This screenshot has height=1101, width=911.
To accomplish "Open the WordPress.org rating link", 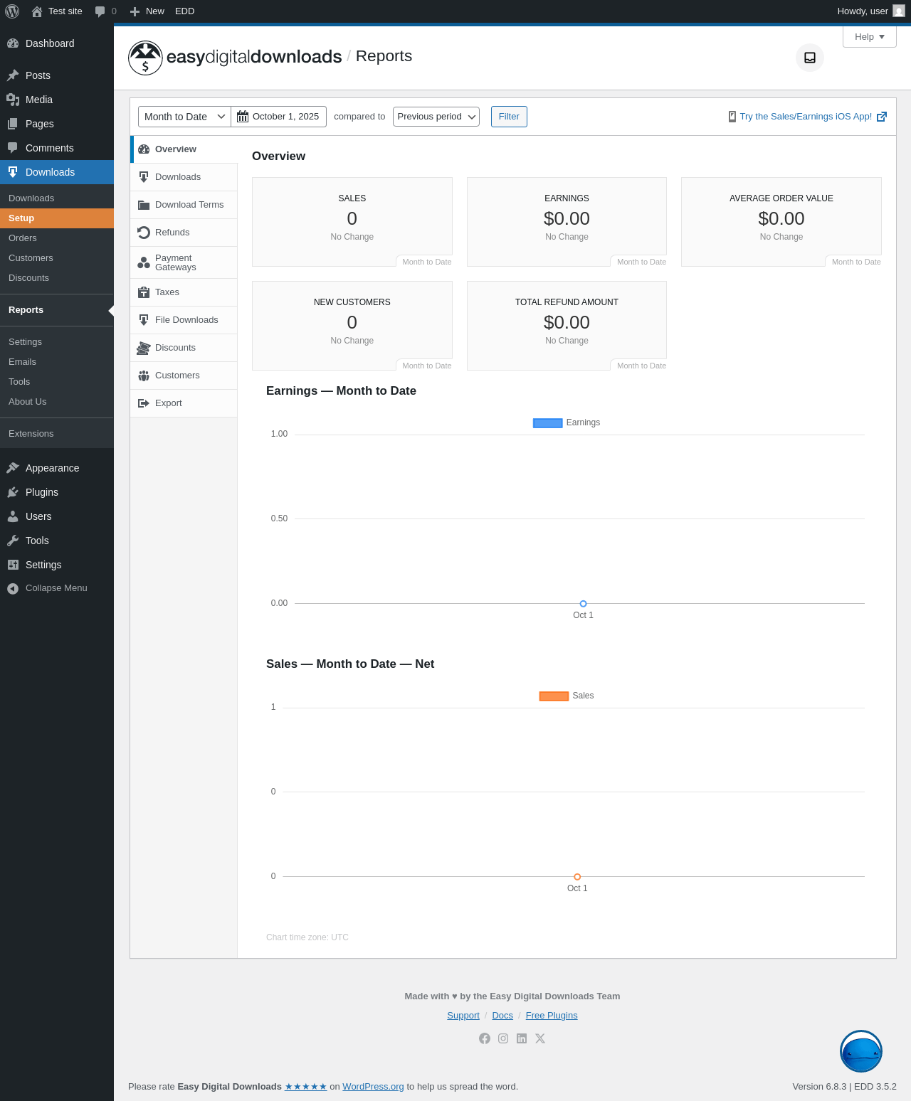I will pyautogui.click(x=373, y=1087).
